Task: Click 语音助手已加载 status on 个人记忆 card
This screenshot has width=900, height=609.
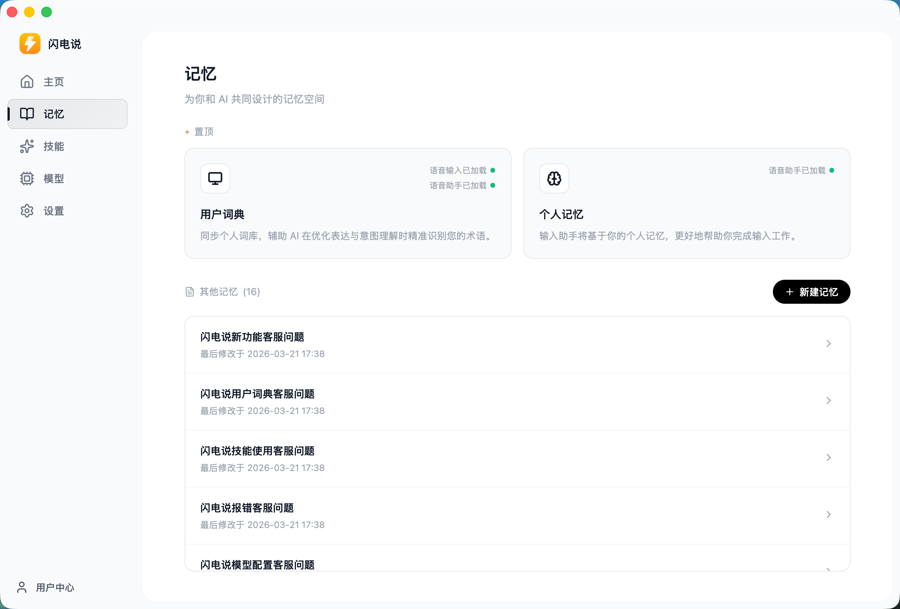Action: 801,170
